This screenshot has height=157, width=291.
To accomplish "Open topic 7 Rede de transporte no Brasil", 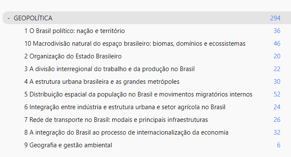I will click(x=116, y=120).
